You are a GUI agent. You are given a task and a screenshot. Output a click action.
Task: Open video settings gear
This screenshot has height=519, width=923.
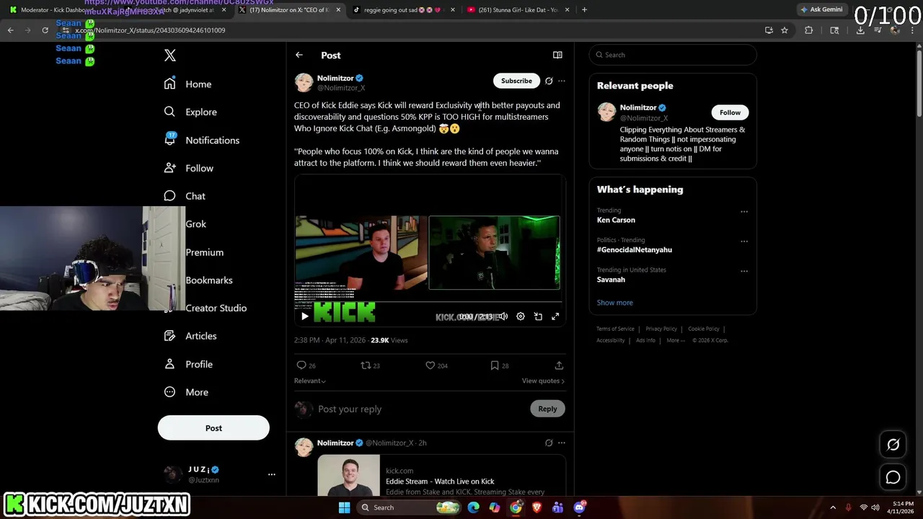[x=521, y=316]
